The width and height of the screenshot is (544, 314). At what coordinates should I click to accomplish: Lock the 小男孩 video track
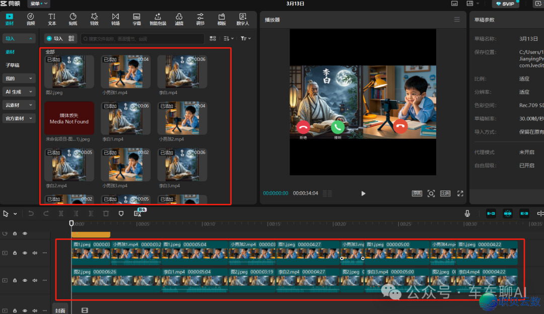[15, 253]
